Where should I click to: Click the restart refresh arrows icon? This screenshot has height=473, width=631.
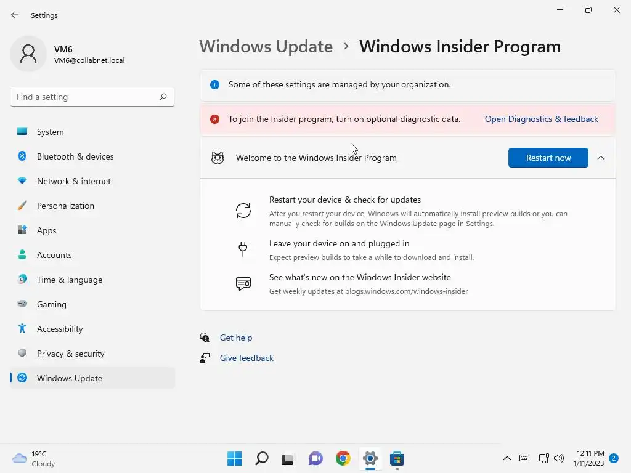point(243,211)
